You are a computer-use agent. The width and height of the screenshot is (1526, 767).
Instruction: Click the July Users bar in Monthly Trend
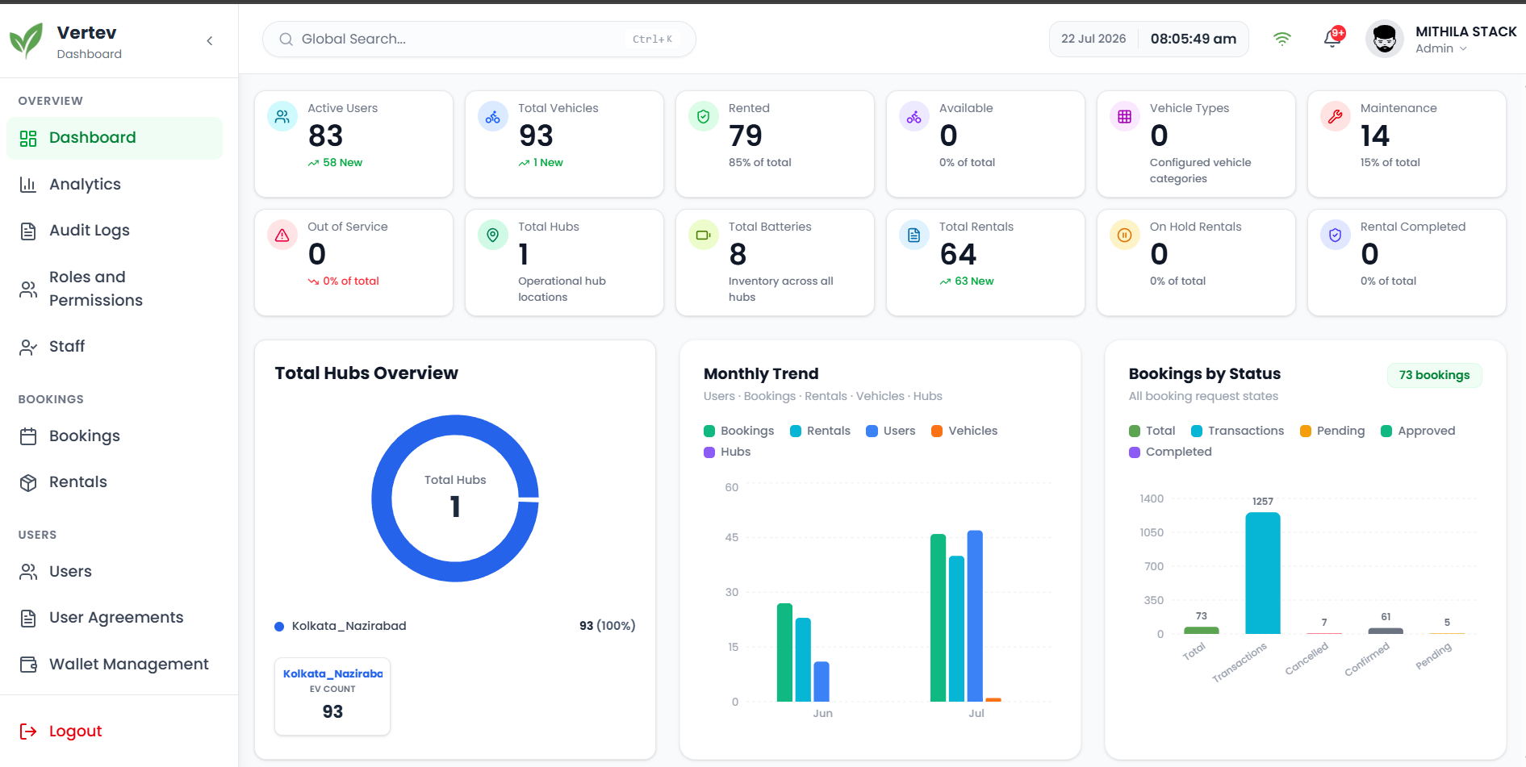tap(975, 615)
